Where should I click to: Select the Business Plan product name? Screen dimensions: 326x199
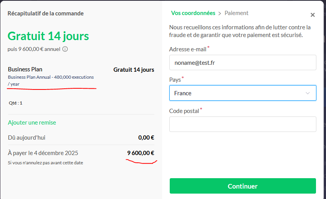[25, 69]
